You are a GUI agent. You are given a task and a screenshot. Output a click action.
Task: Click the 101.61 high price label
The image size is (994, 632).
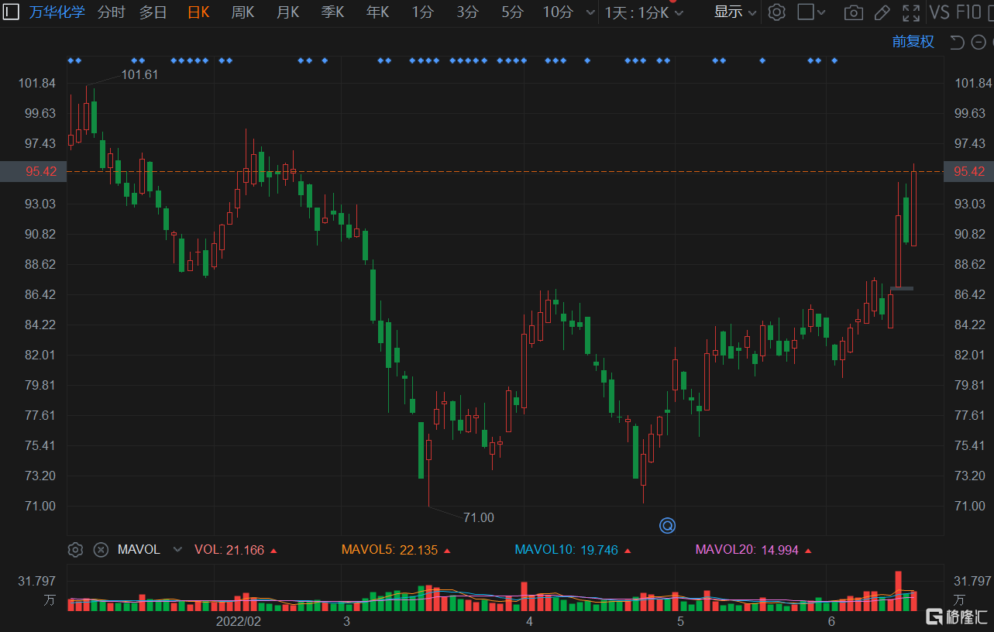coord(139,74)
